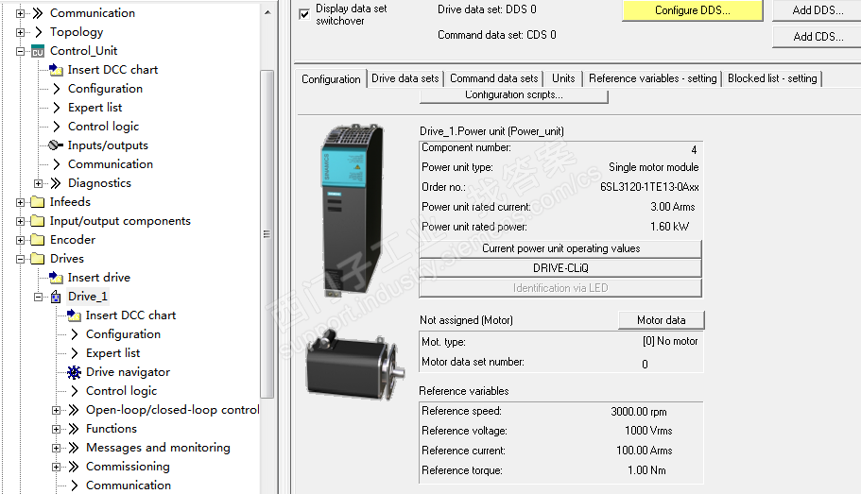Click the Control logic chevron icon under Drive_1
This screenshot has height=494, width=861.
pyautogui.click(x=75, y=391)
